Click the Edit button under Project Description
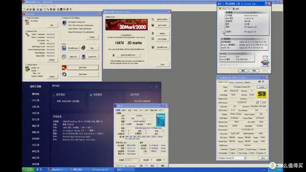Screen dimensions: 306x172 (x=52, y=25)
